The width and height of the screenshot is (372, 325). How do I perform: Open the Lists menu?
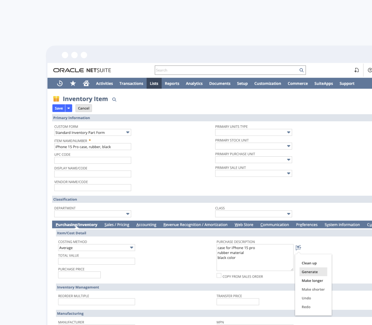click(x=154, y=84)
